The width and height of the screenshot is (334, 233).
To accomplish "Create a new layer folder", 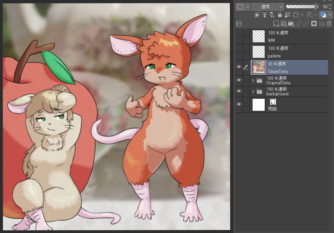I will (291, 24).
